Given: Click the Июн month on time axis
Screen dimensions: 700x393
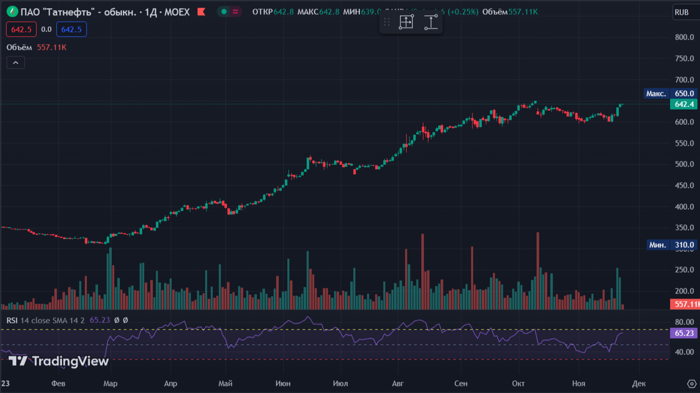Looking at the screenshot, I should 283,384.
